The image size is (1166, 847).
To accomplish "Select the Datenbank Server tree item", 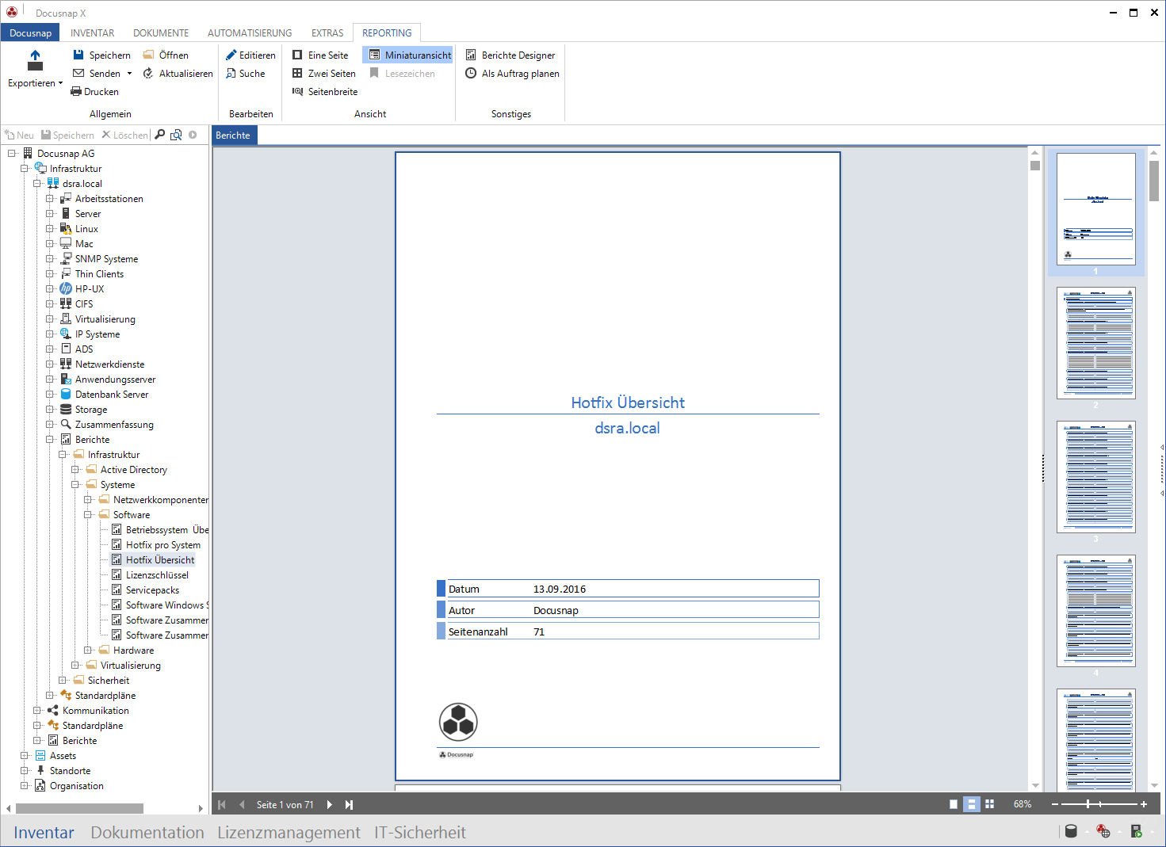I will [x=112, y=395].
